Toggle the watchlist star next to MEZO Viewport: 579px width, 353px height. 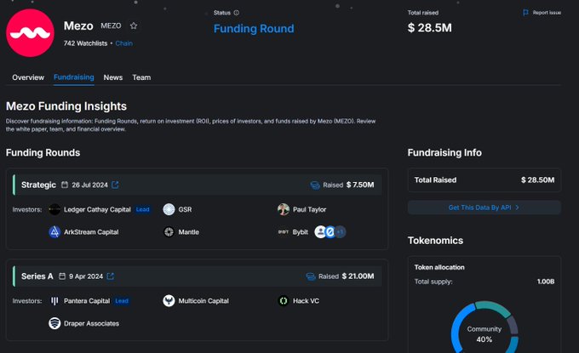pos(134,26)
